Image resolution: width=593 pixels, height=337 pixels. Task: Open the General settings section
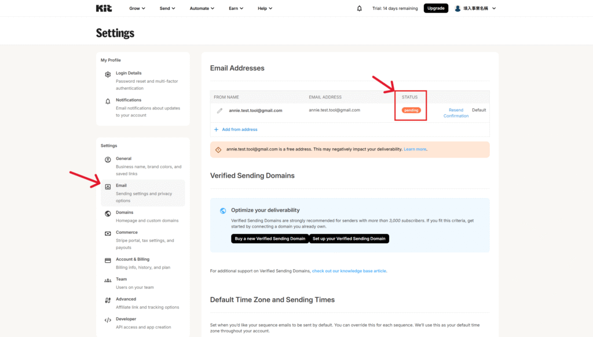(x=123, y=159)
